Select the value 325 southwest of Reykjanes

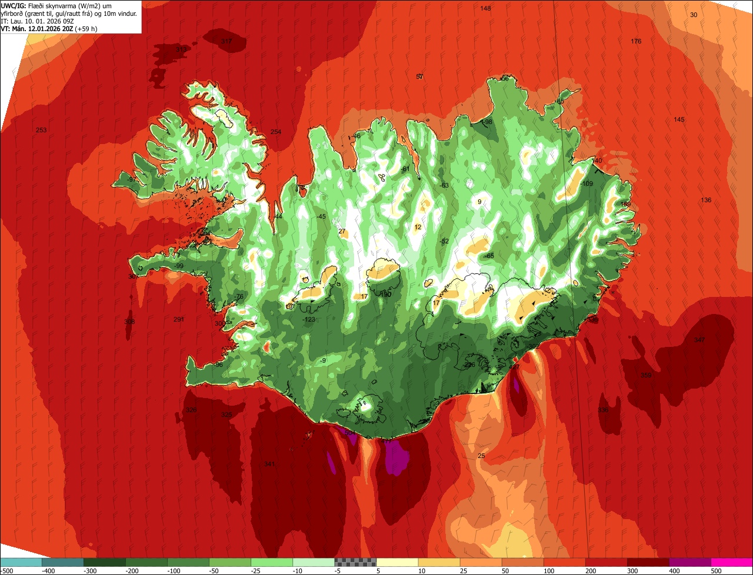tap(226, 414)
